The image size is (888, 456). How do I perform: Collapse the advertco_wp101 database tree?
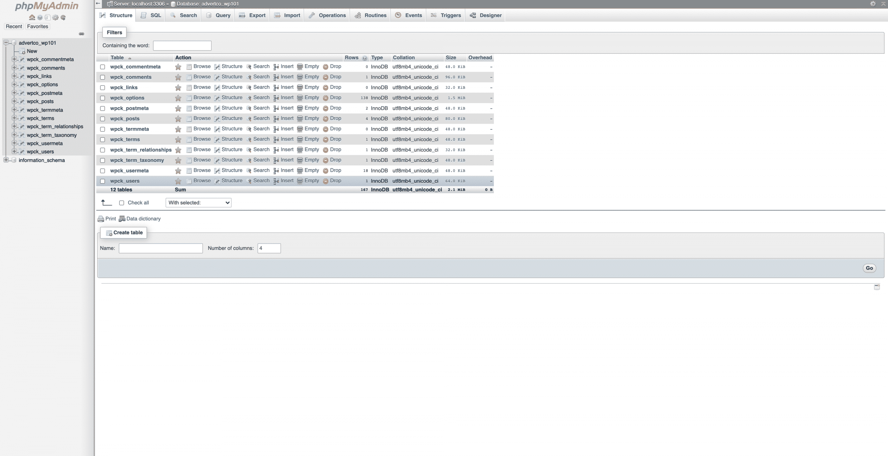click(x=6, y=43)
